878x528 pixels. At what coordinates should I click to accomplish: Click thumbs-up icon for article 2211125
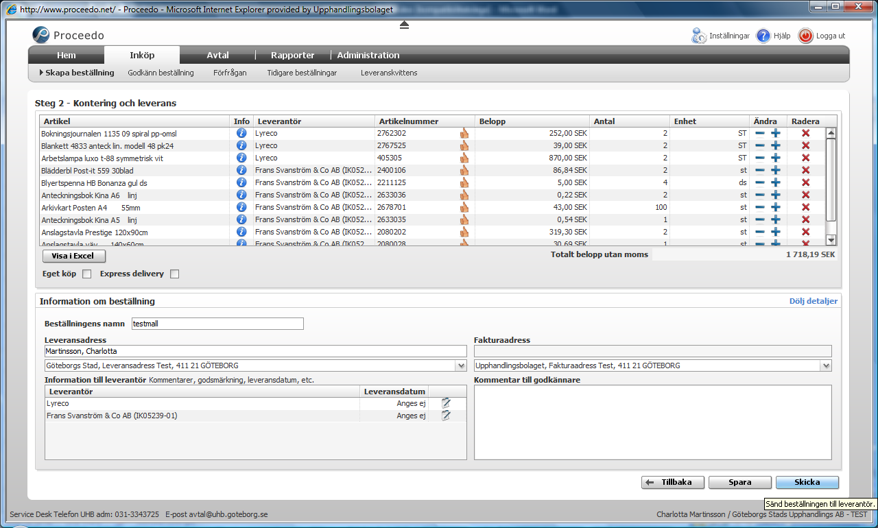click(x=464, y=182)
